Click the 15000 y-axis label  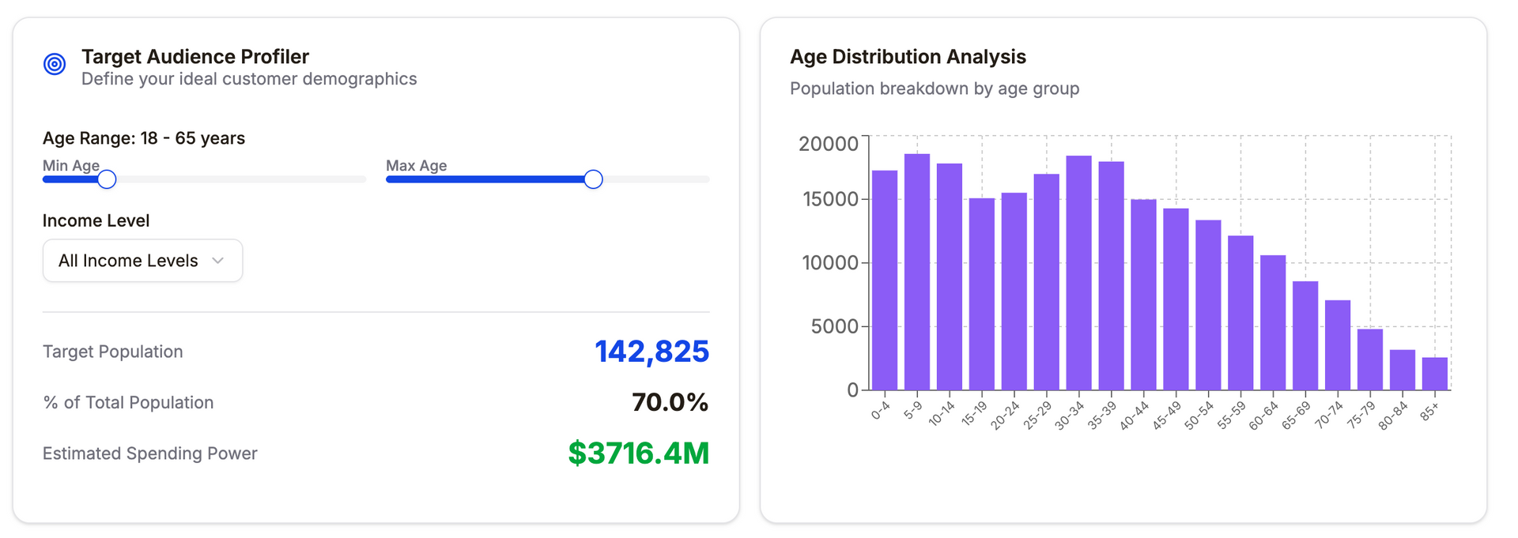(830, 199)
